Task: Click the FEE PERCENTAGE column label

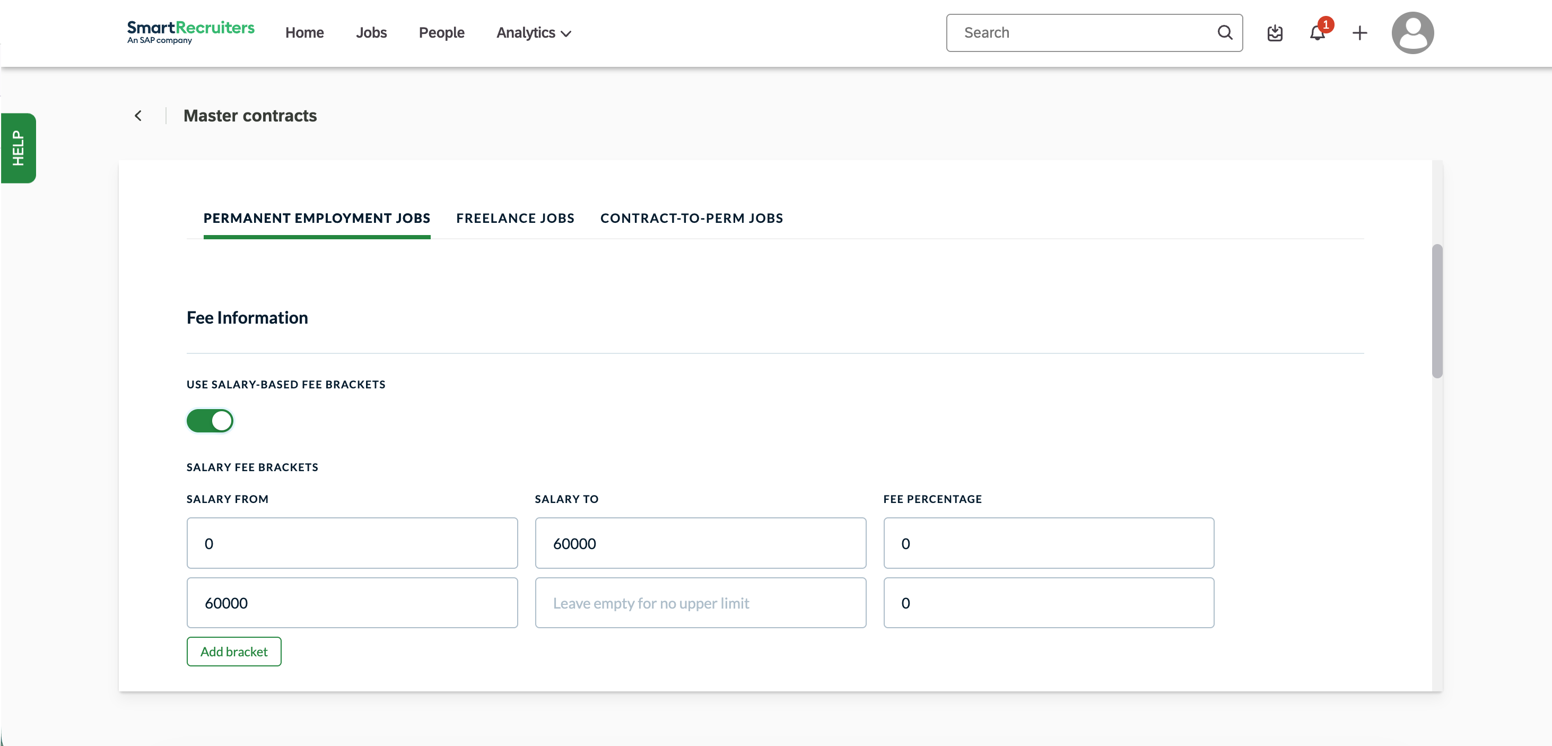Action: pos(932,499)
